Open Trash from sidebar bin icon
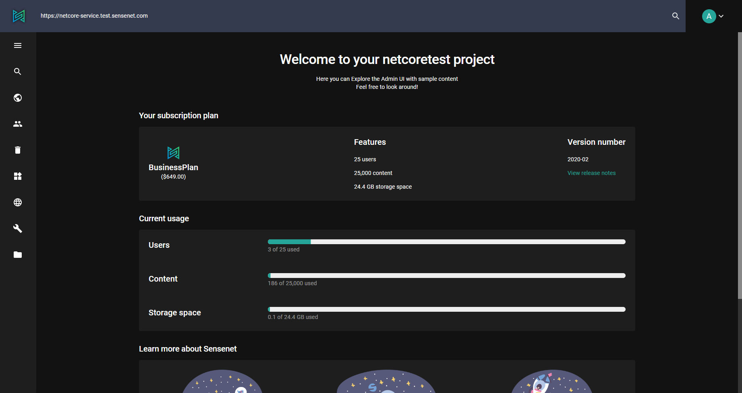 coord(18,150)
